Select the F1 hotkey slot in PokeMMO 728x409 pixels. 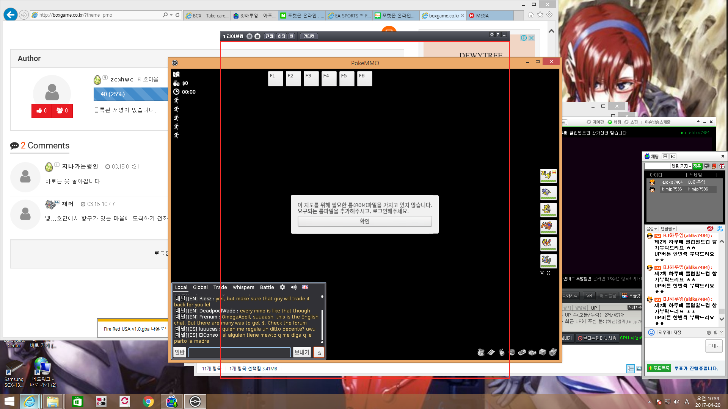[x=275, y=78]
